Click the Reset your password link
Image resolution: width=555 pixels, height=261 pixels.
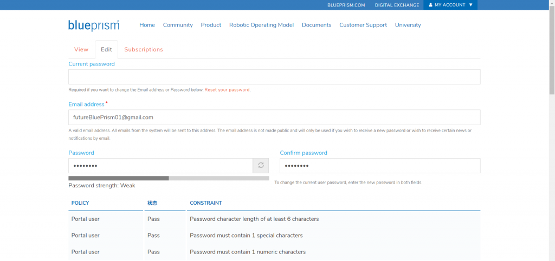pos(227,90)
